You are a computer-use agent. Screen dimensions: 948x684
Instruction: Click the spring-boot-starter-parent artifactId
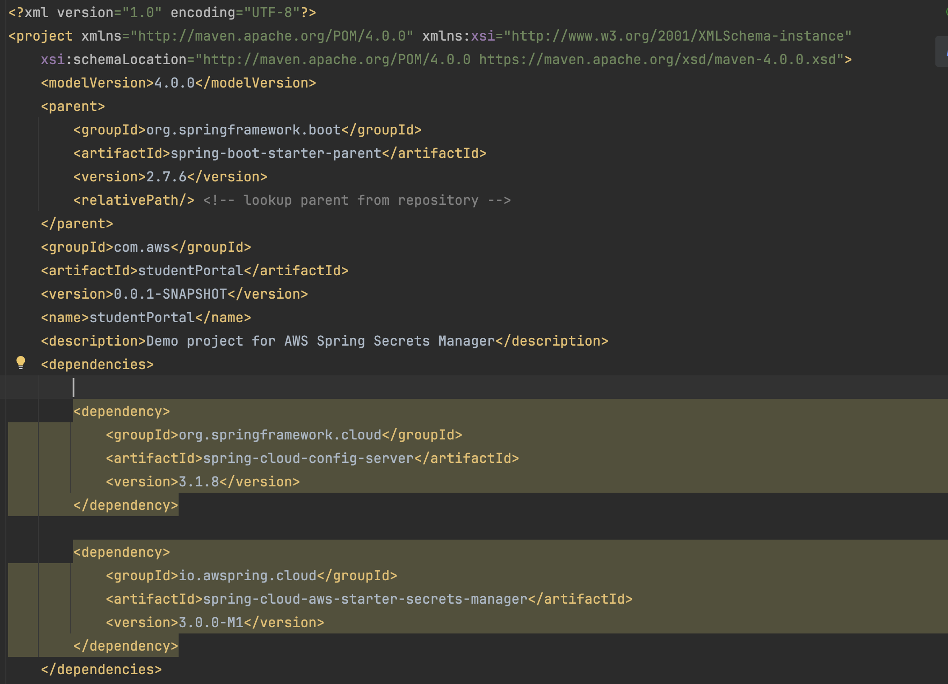click(x=276, y=153)
